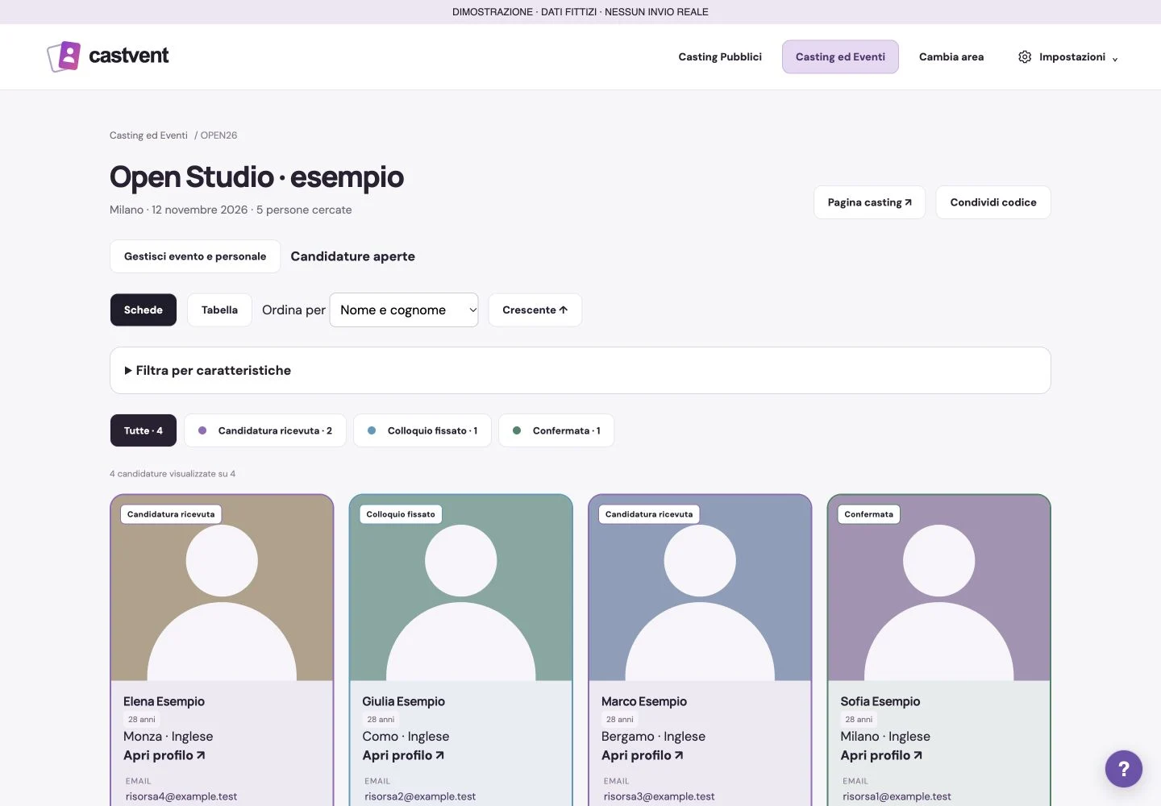Open Marco Esempio's Apri profilo link

643,755
